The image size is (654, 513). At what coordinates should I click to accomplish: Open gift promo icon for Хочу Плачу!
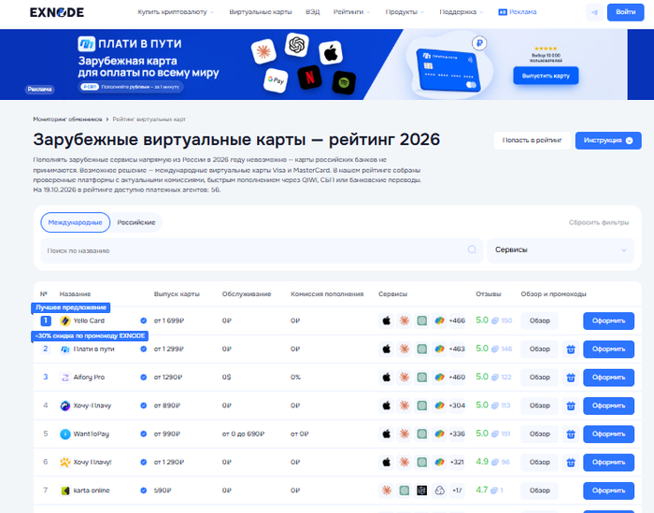coord(571,463)
